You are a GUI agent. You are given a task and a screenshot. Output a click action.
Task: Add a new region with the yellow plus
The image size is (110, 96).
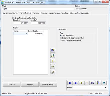tap(53, 61)
